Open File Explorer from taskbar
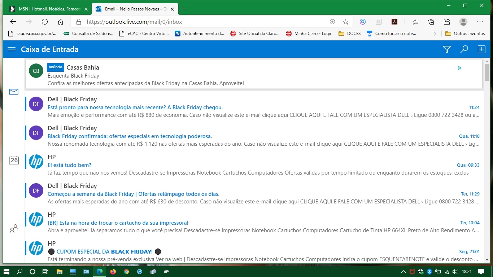493x277 pixels. click(59, 271)
